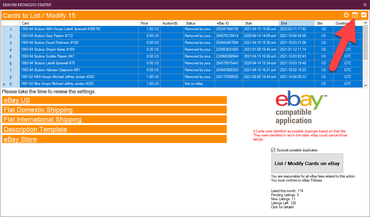Open the eBay US settings link
Screen dimensions: 370x217
tap(17, 100)
